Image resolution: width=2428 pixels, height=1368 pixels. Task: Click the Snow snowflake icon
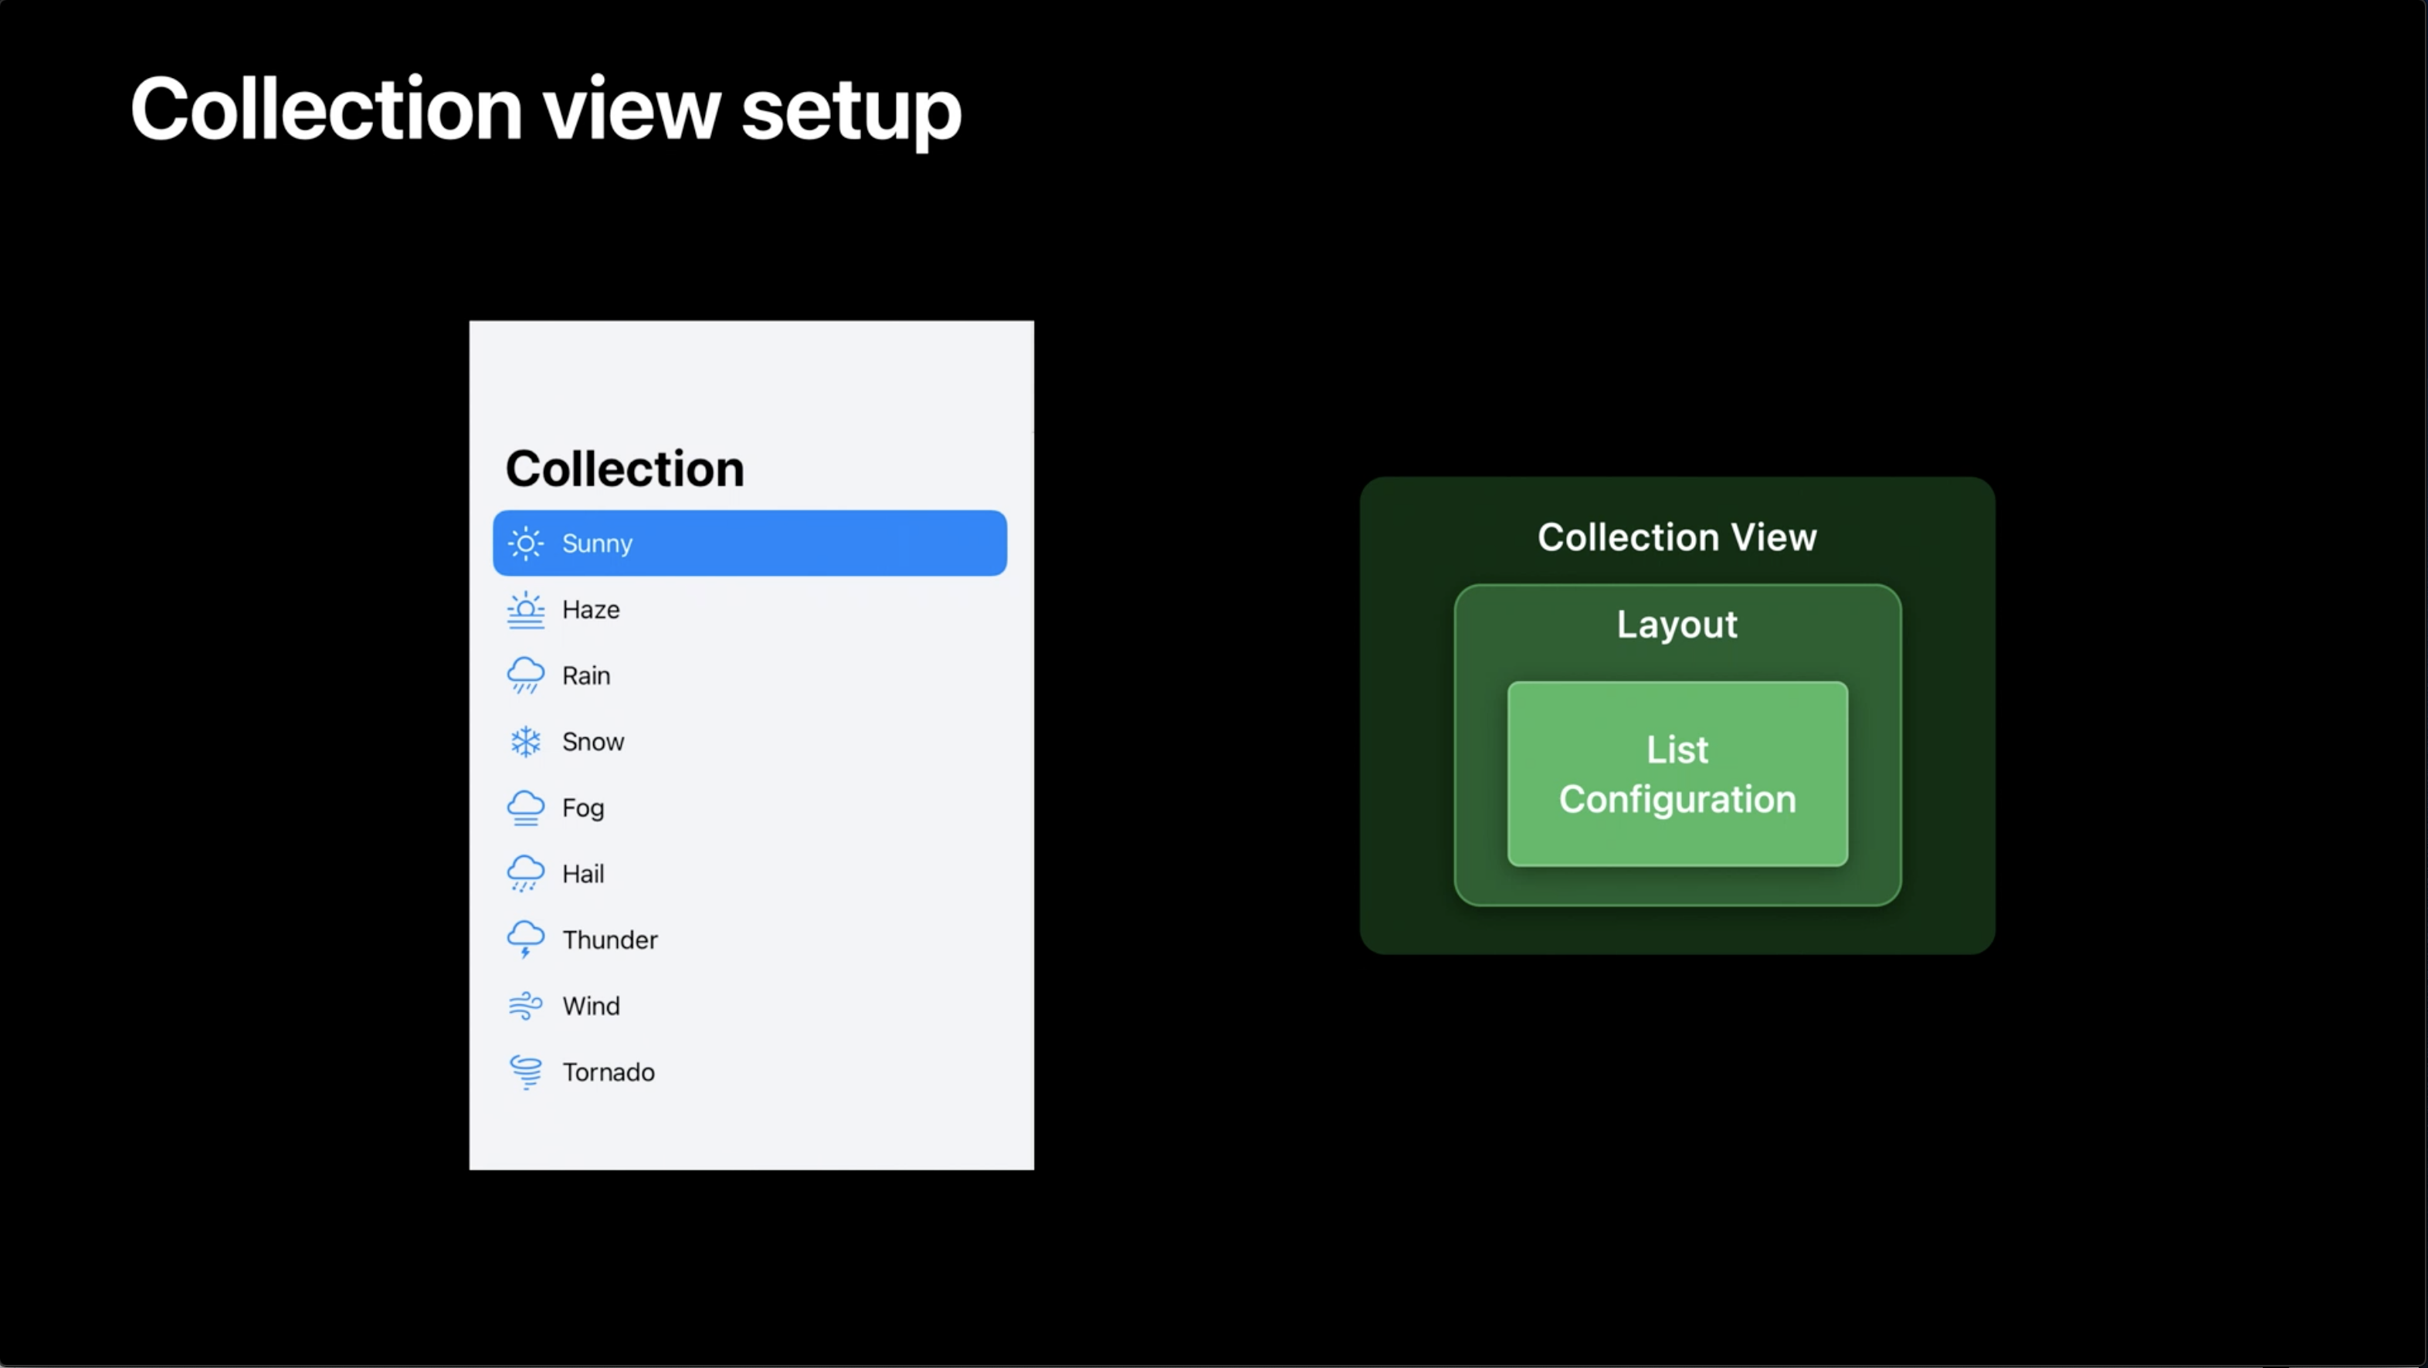(x=525, y=741)
